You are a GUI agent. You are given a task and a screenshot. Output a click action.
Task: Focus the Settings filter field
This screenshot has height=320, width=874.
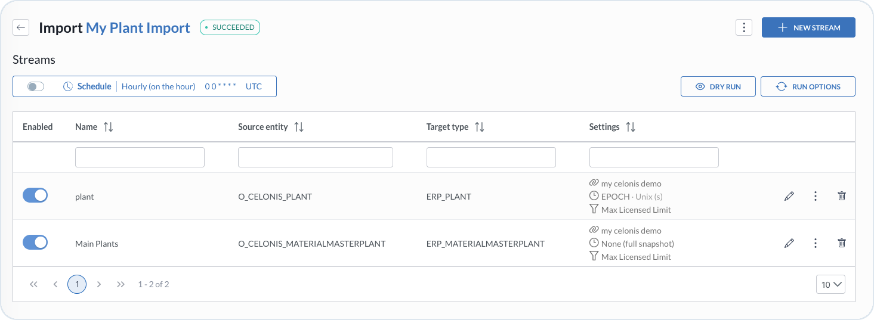point(654,157)
